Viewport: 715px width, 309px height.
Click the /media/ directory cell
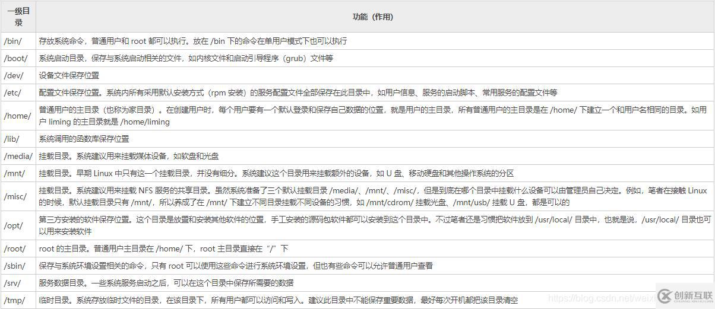[x=18, y=156]
